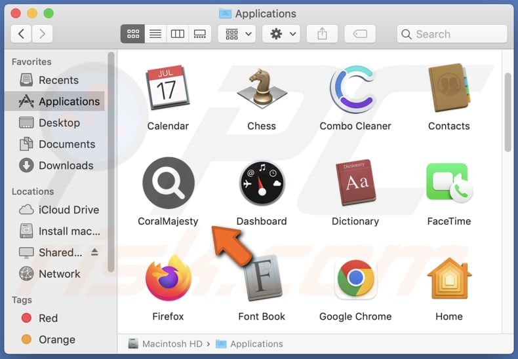This screenshot has width=518, height=359.
Task: Select the Chess app icon
Action: (x=262, y=88)
